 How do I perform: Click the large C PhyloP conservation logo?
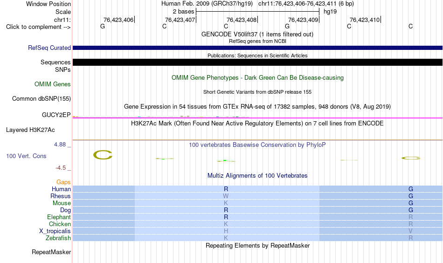click(103, 155)
